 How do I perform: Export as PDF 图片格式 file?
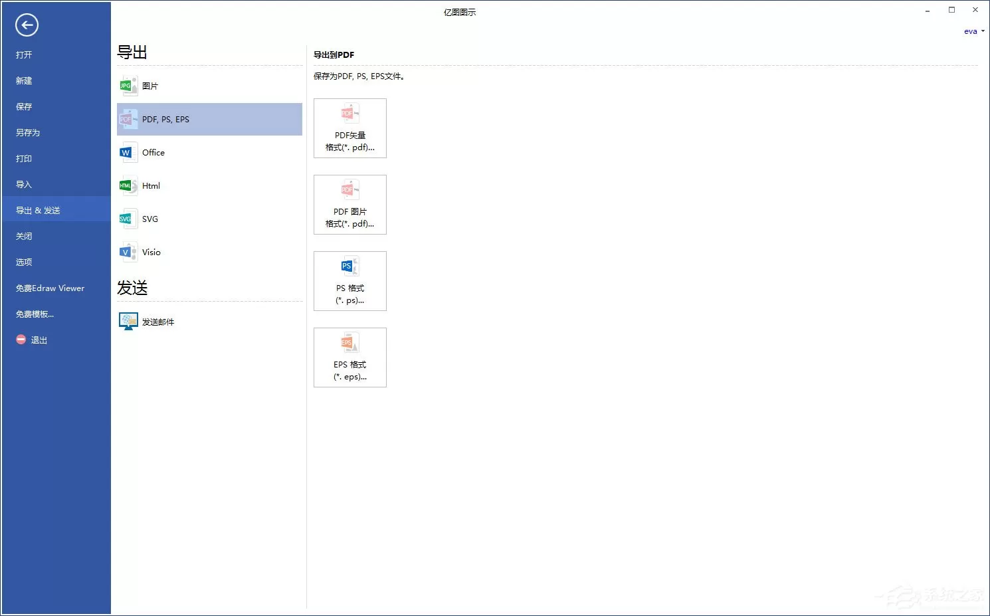350,205
